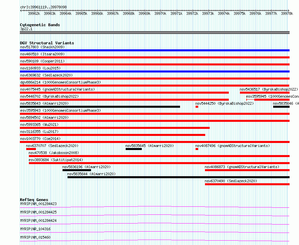The width and height of the screenshot is (299, 245).
Task: Open MYRIP|NR_104316 transcript
Action: point(36,229)
